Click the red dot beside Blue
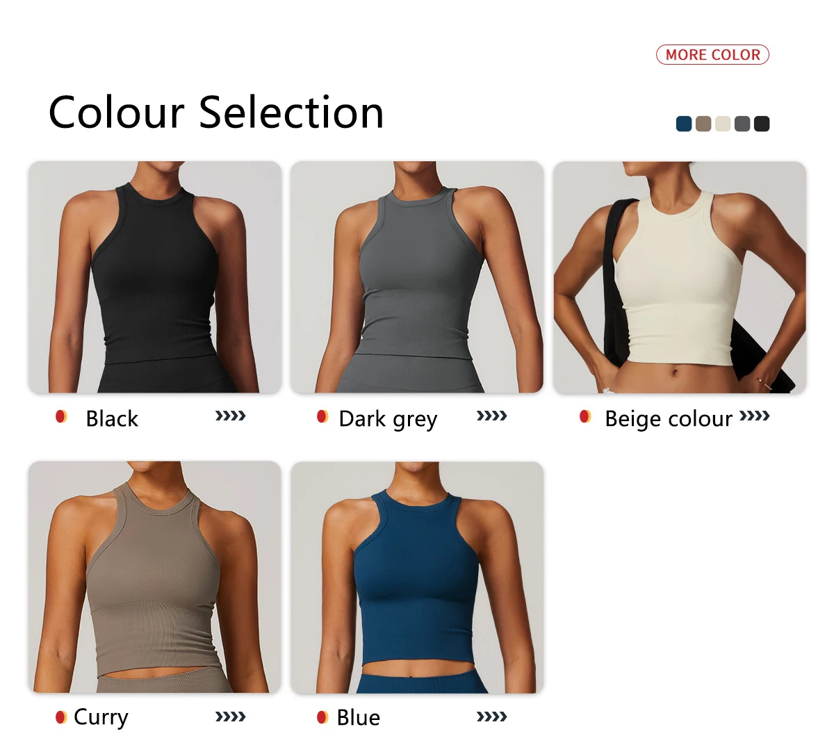Screen dimensions: 834x745 click(322, 717)
